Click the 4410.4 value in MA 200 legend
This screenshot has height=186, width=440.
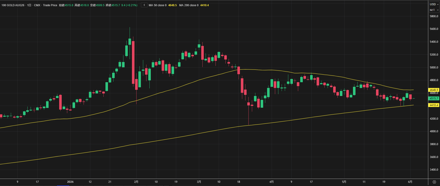tap(204, 5)
